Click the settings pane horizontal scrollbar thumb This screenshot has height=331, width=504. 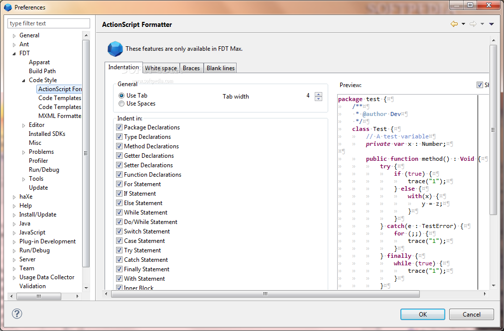[x=265, y=294]
